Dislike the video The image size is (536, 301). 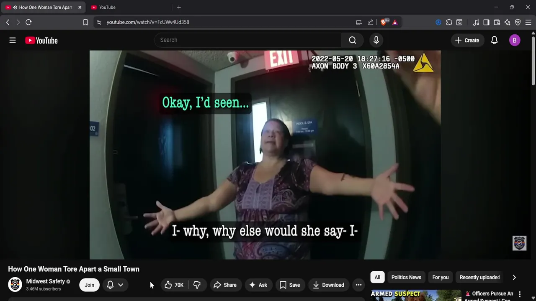click(x=197, y=285)
